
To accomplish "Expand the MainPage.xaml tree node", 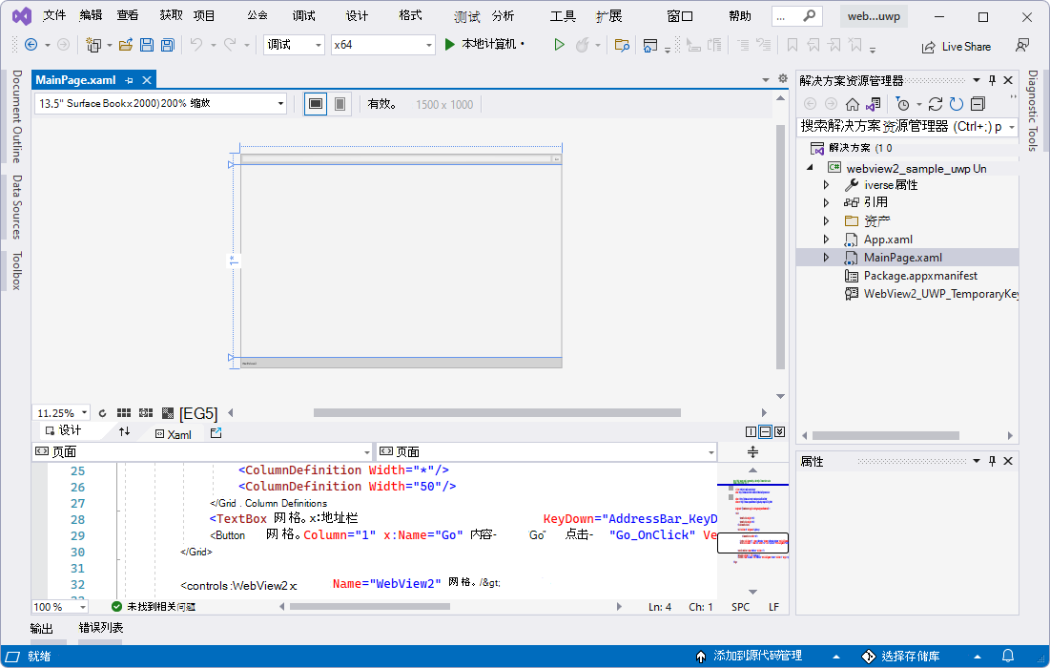I will tap(826, 258).
